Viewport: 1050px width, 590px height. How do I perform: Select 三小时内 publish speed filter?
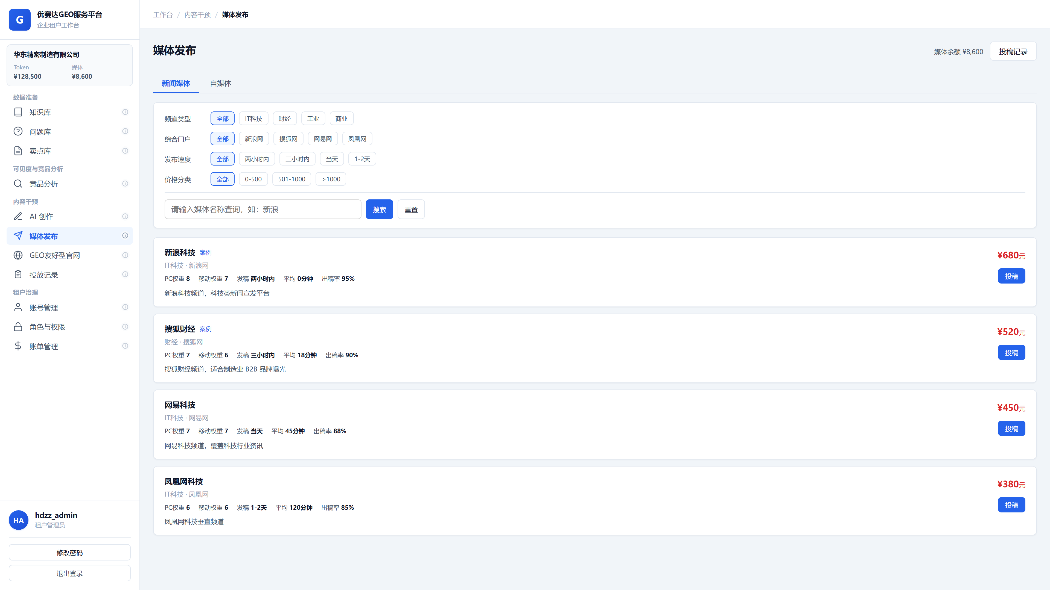297,159
